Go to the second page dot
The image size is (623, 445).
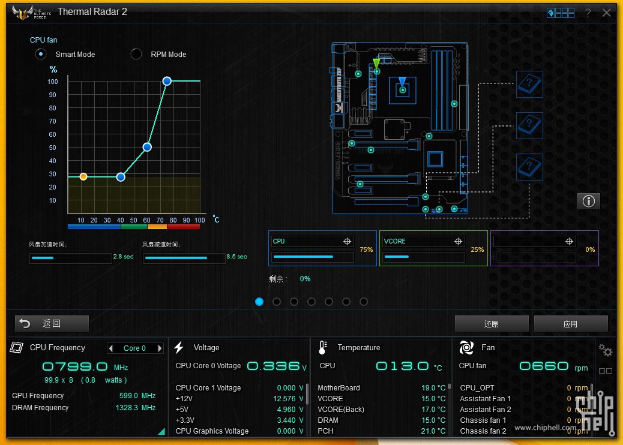(277, 302)
